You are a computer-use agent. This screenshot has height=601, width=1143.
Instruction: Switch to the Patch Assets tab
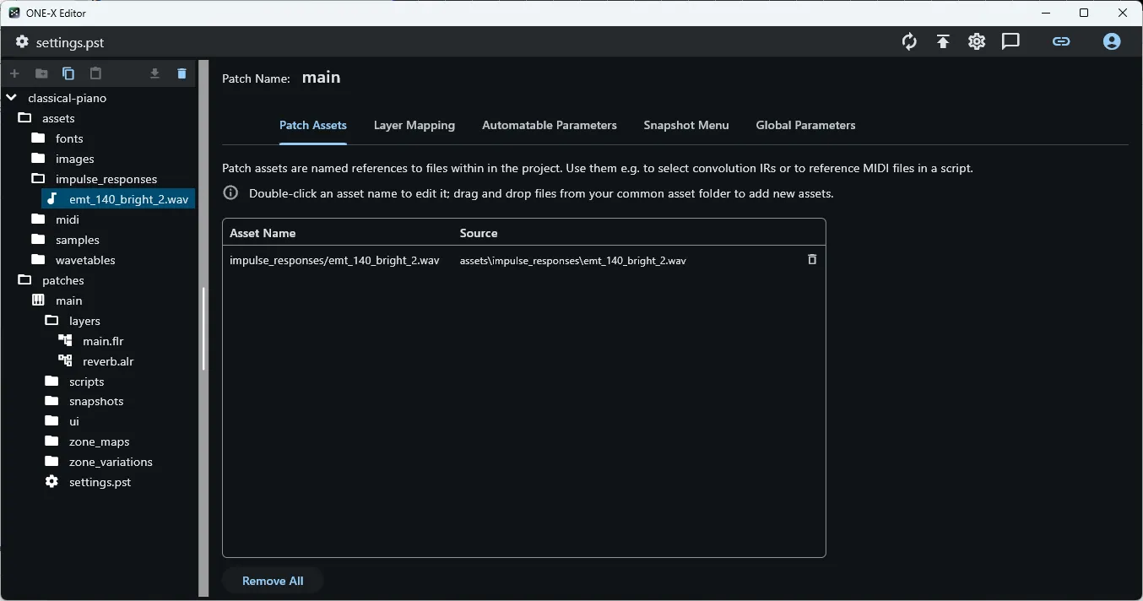(x=313, y=125)
